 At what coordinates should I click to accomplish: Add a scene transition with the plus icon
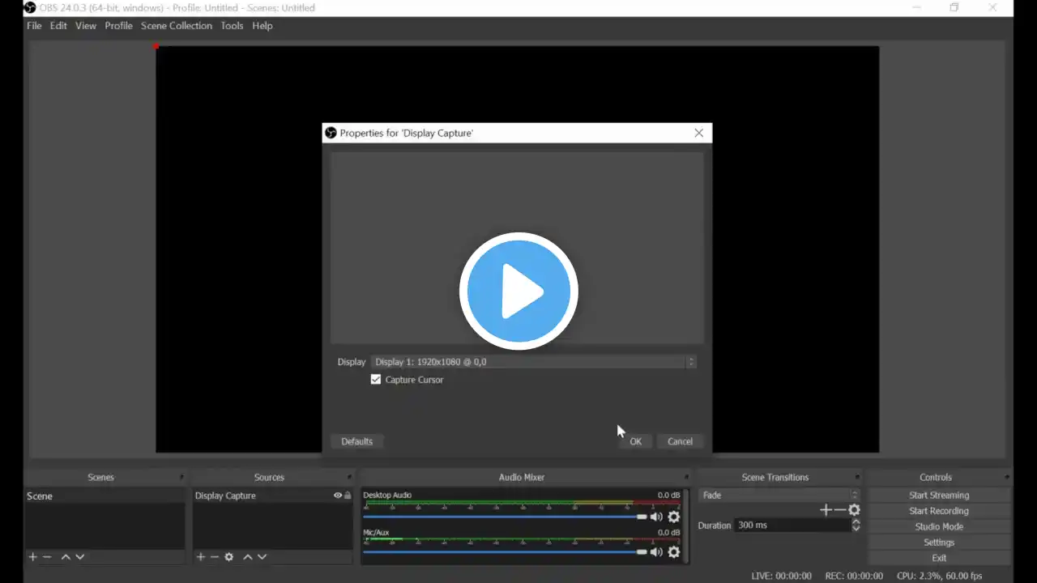point(826,510)
